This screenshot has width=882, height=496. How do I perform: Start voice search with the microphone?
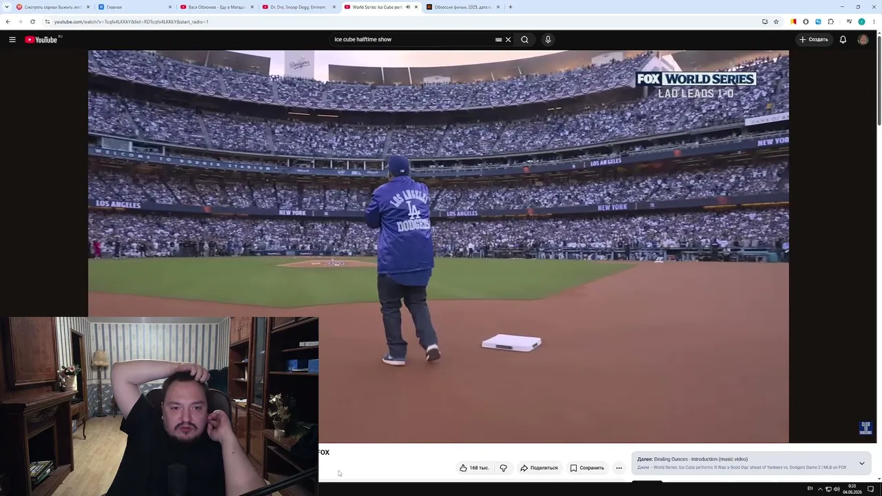point(548,39)
